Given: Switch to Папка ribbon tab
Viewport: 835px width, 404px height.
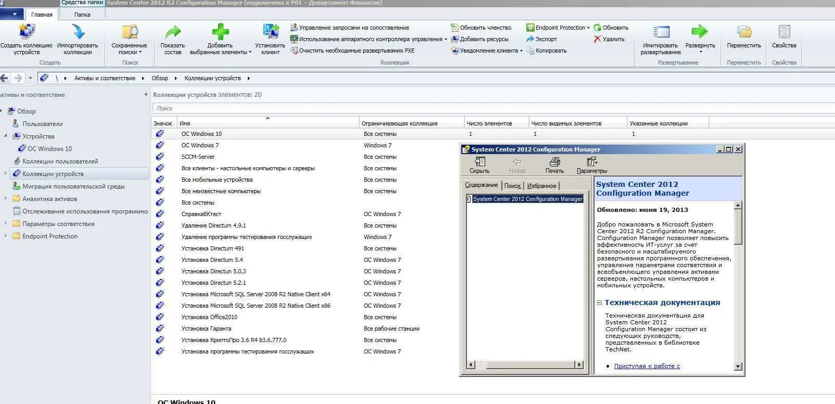Looking at the screenshot, I should (x=82, y=15).
